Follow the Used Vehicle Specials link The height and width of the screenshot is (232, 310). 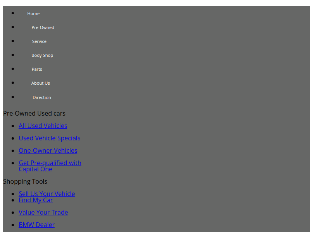(x=49, y=138)
